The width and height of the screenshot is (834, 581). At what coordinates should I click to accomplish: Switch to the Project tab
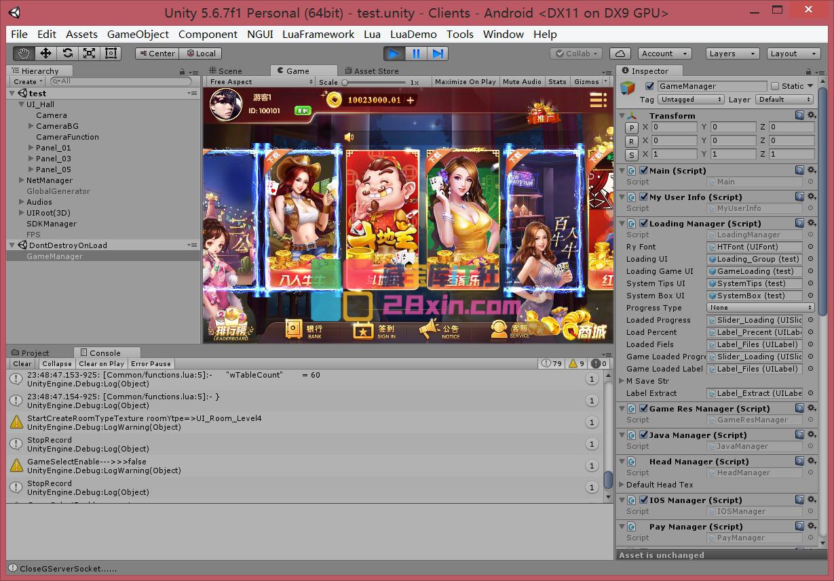pos(31,353)
